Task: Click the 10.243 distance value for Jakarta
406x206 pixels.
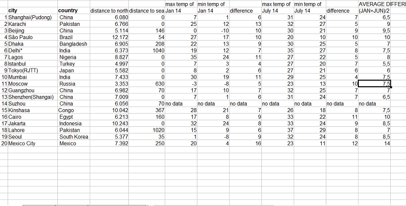Action: [x=109, y=124]
